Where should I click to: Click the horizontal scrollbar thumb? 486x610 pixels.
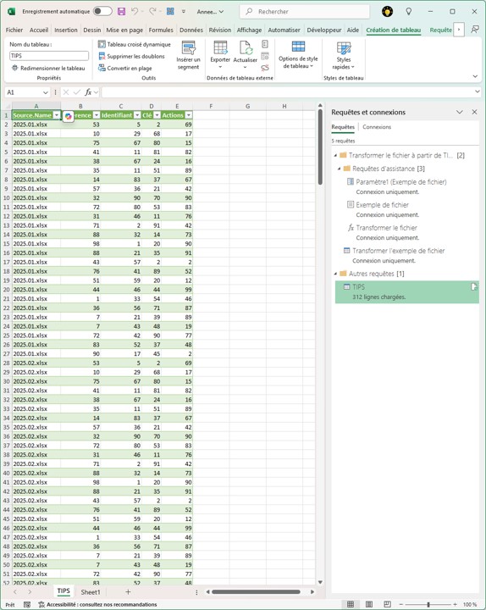(x=256, y=591)
